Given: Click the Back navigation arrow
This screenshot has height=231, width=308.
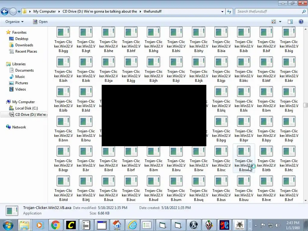Looking at the screenshot, I should tap(5, 12).
